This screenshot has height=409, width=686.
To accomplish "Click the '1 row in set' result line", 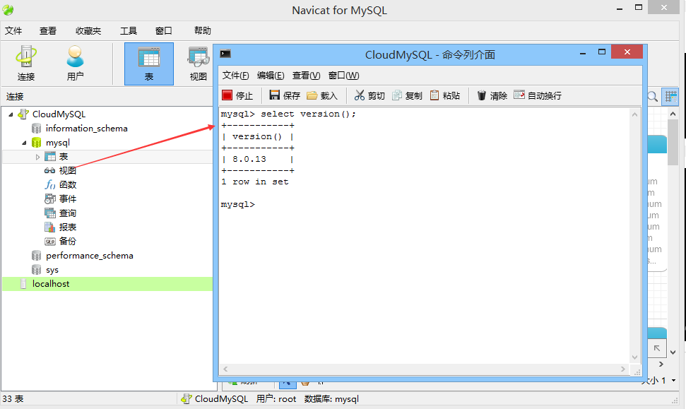I will click(254, 182).
